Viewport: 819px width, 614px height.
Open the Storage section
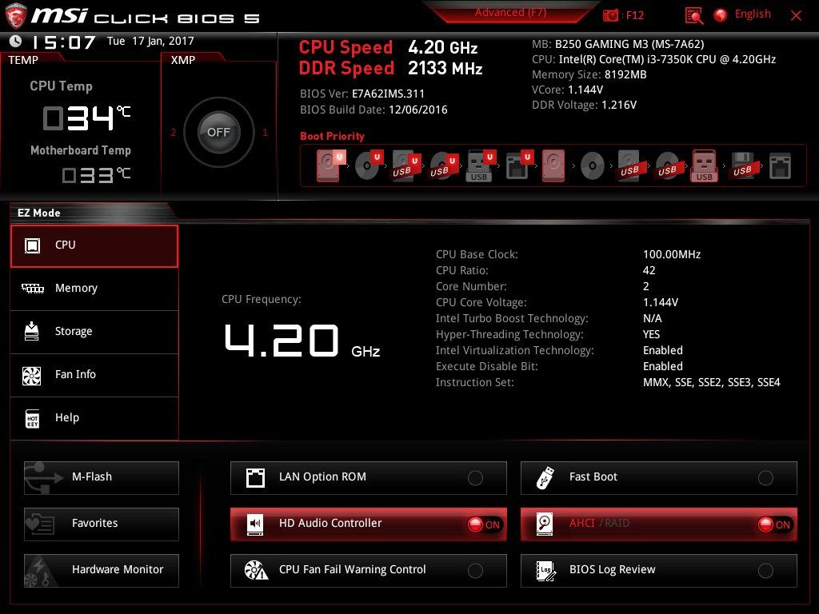tap(94, 332)
